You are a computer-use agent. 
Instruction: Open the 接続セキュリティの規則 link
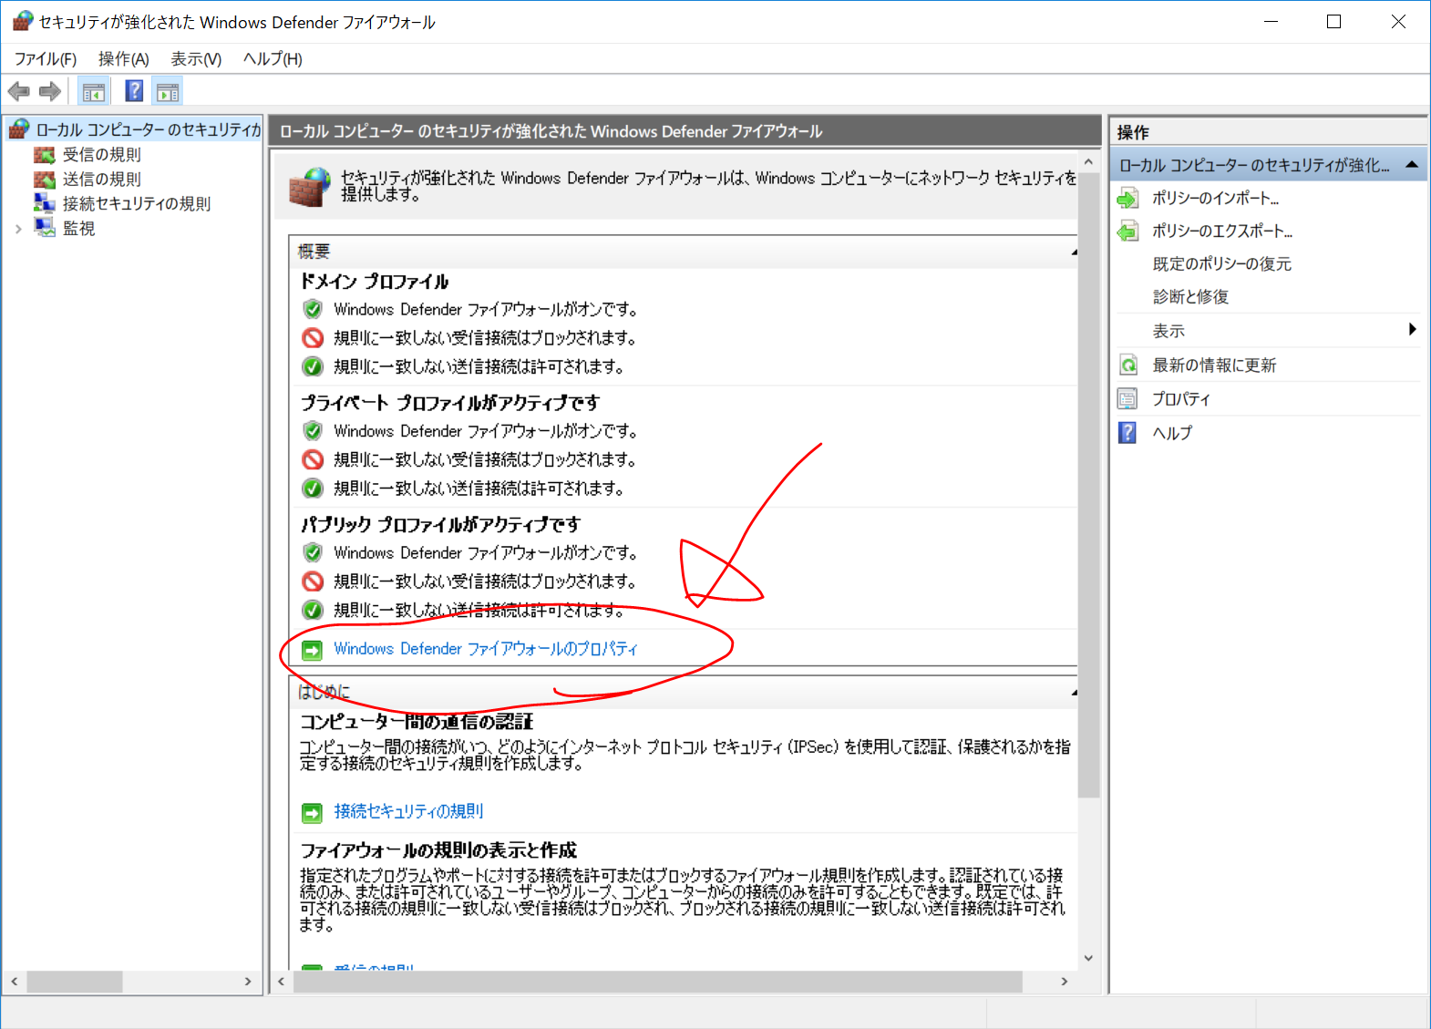pyautogui.click(x=408, y=811)
